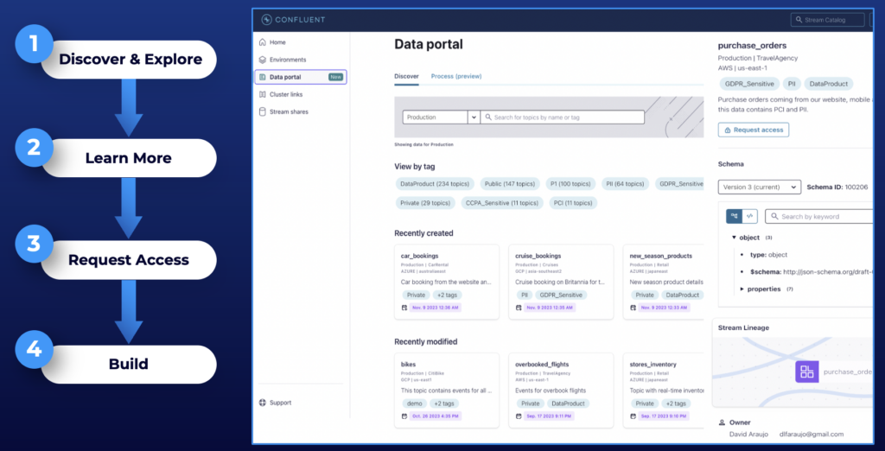Screen dimensions: 885x451
Task: Click calendar icon on bikes card
Action: point(404,416)
